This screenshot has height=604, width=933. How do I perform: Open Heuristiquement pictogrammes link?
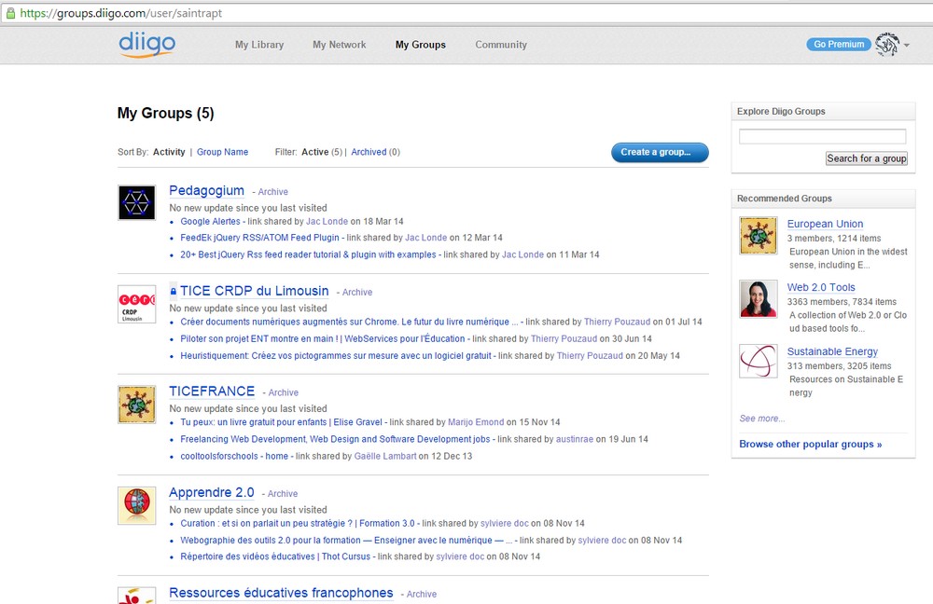336,355
